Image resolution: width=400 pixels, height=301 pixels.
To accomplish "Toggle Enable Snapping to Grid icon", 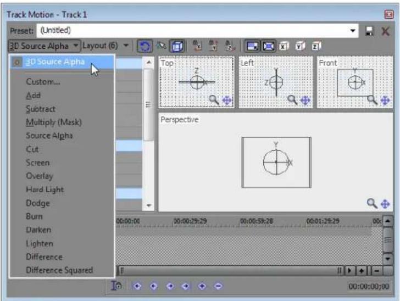I will [161, 46].
